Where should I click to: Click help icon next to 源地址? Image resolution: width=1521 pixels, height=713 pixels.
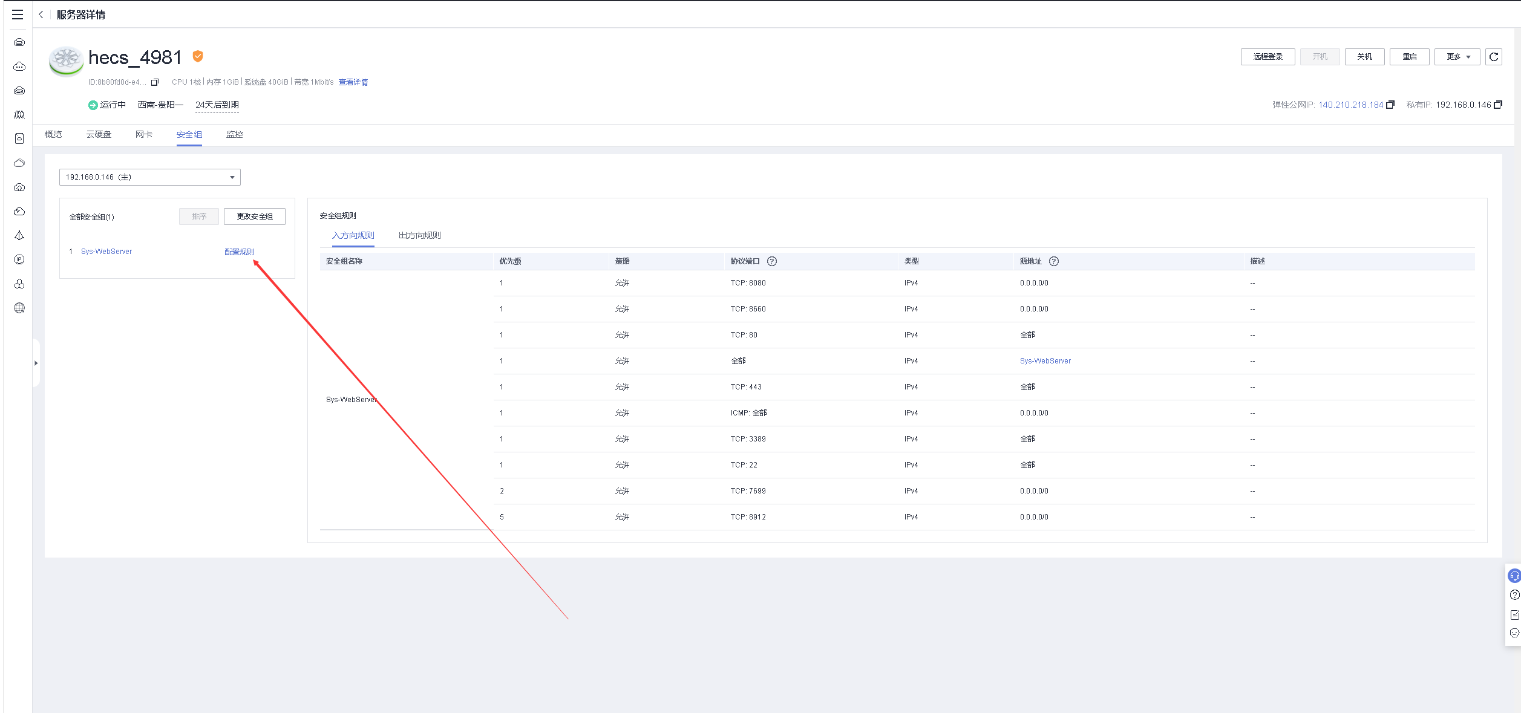tap(1054, 261)
